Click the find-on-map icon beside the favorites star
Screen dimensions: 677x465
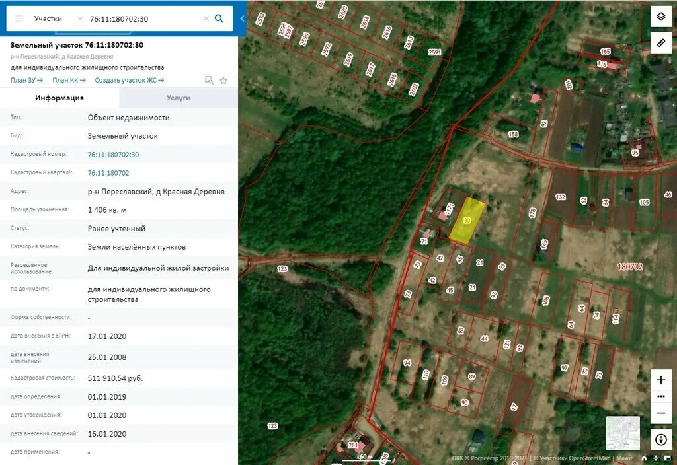(x=209, y=80)
